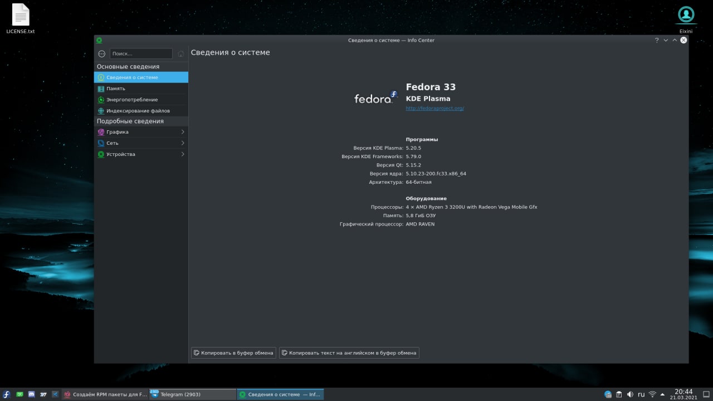Close the Info Center window
713x401 pixels.
683,40
